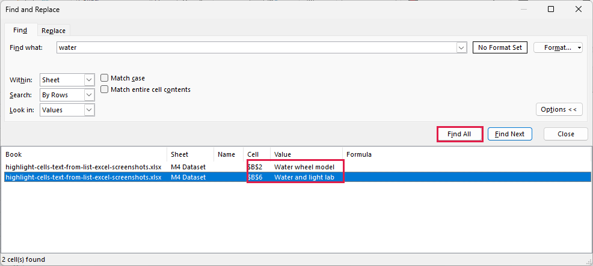This screenshot has height=266, width=593.
Task: Click the Cell column header
Action: (x=257, y=154)
